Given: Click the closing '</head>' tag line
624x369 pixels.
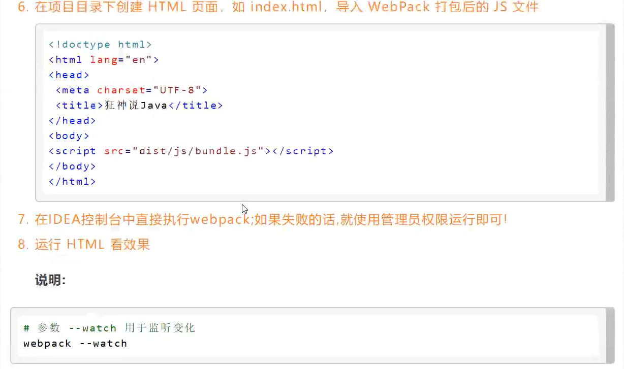Looking at the screenshot, I should [x=72, y=121].
